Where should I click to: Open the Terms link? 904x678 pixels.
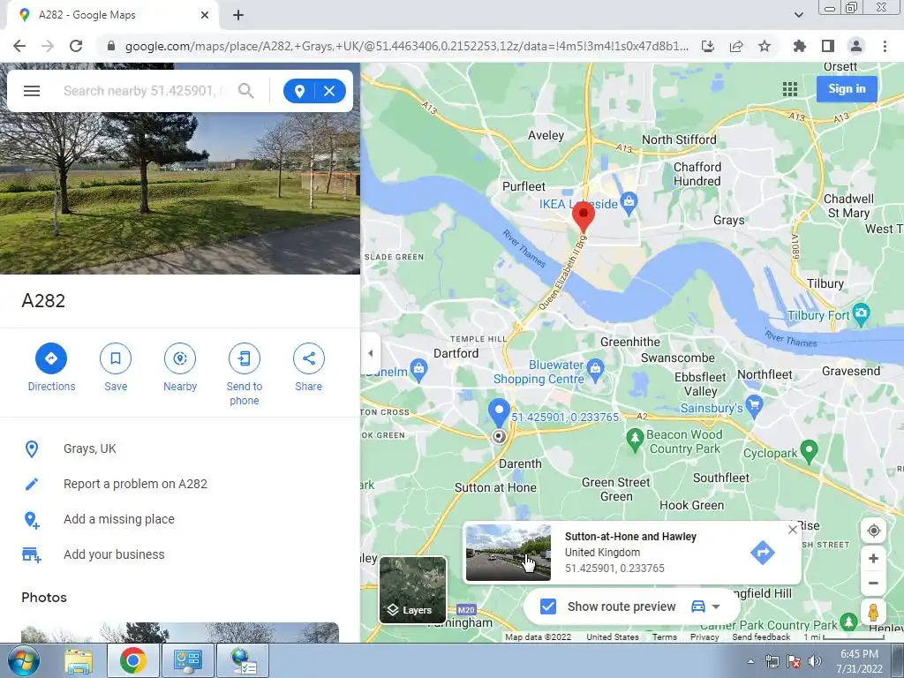pos(664,637)
